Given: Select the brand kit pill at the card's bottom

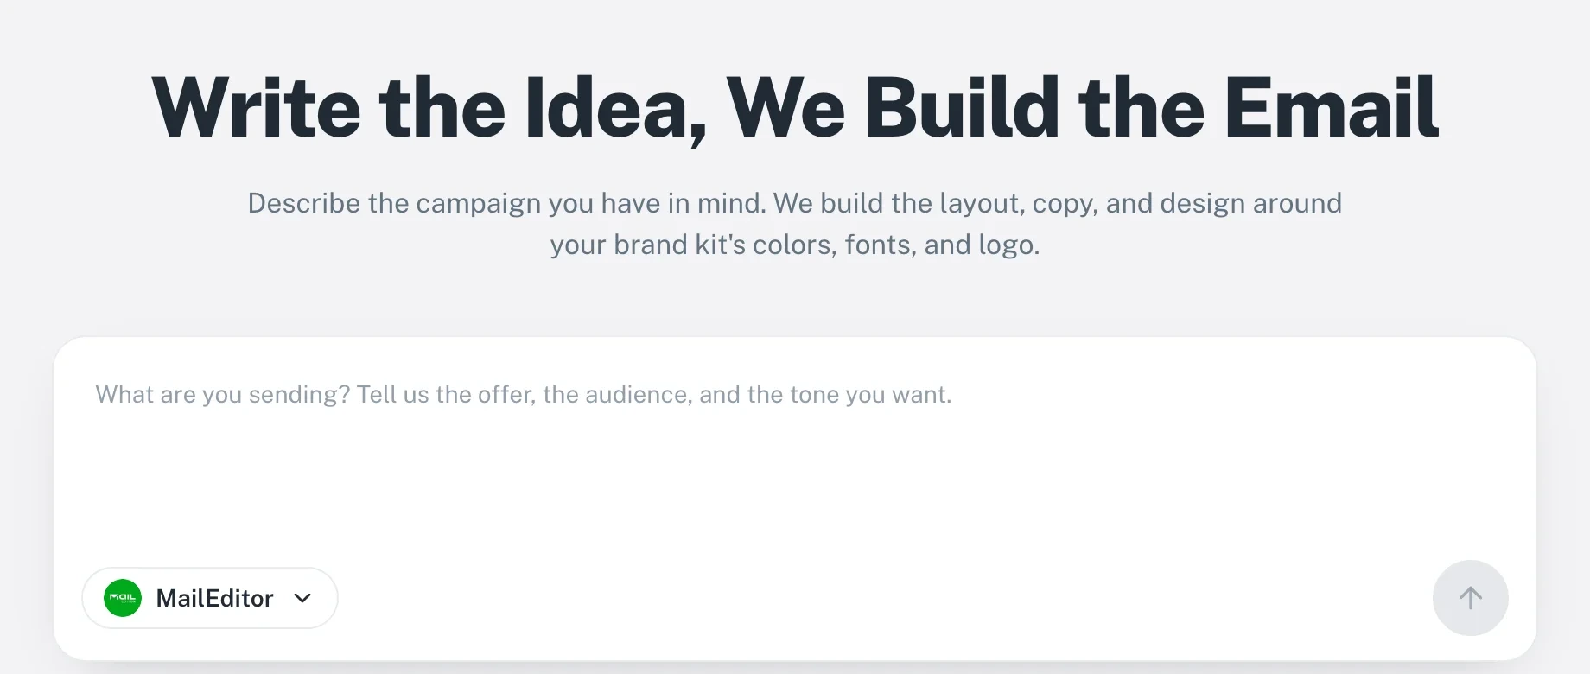Looking at the screenshot, I should coord(210,598).
